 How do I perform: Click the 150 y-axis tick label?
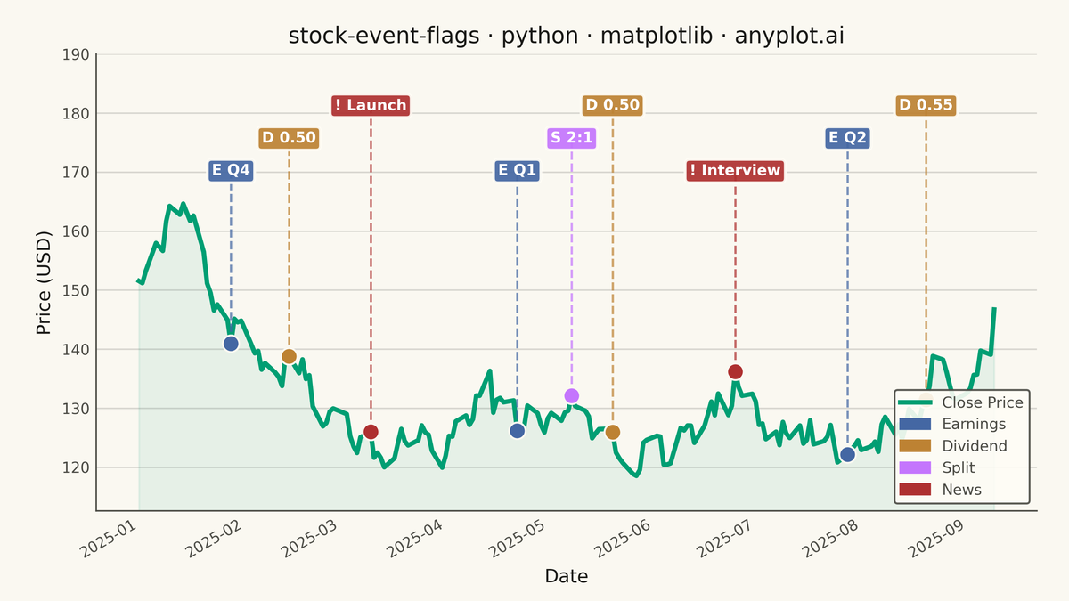pyautogui.click(x=78, y=290)
